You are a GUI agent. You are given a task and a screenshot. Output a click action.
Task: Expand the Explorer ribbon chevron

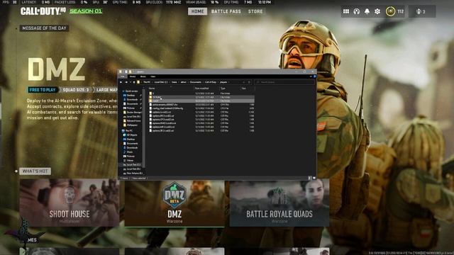[x=311, y=76]
